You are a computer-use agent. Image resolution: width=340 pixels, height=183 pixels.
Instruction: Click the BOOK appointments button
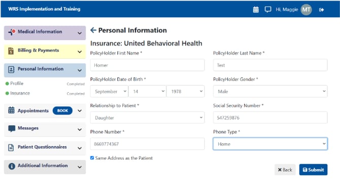click(62, 111)
